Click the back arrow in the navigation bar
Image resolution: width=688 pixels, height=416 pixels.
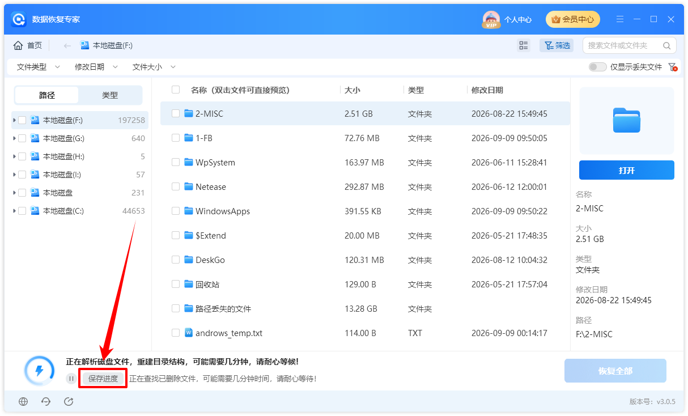coord(67,45)
